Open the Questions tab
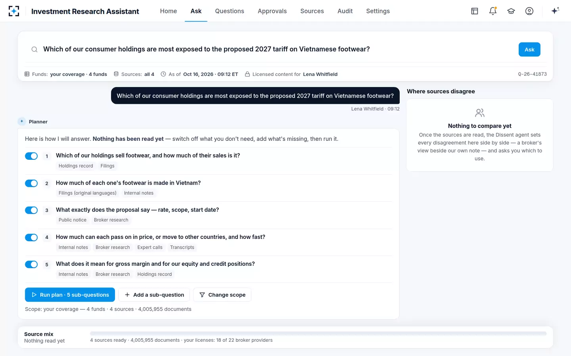This screenshot has height=356, width=571. 230,11
